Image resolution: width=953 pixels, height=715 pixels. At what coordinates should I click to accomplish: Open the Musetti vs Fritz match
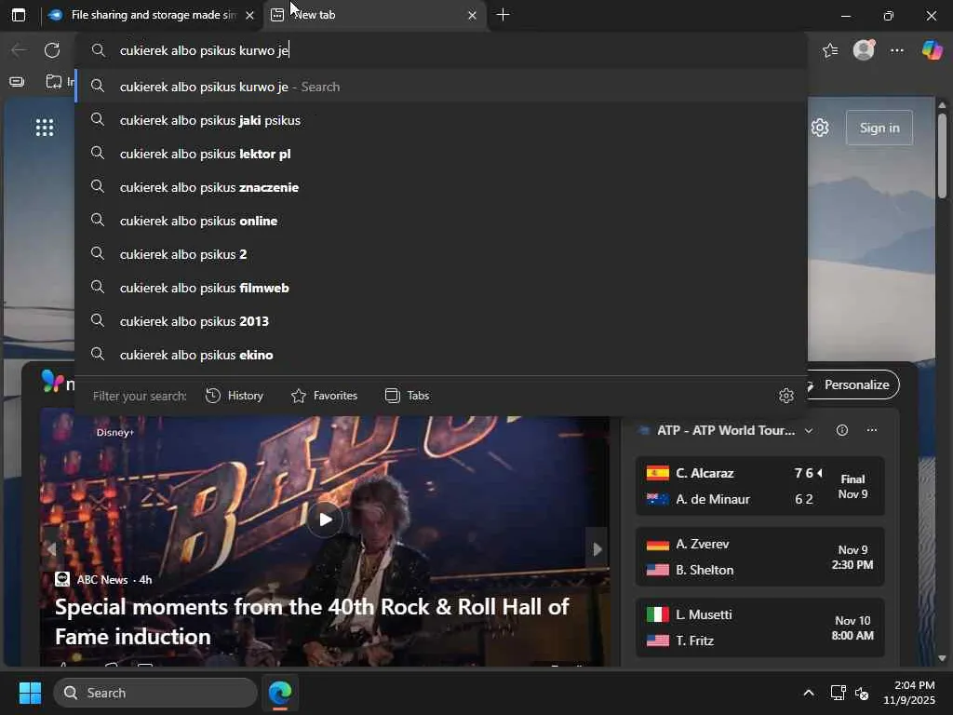point(759,627)
